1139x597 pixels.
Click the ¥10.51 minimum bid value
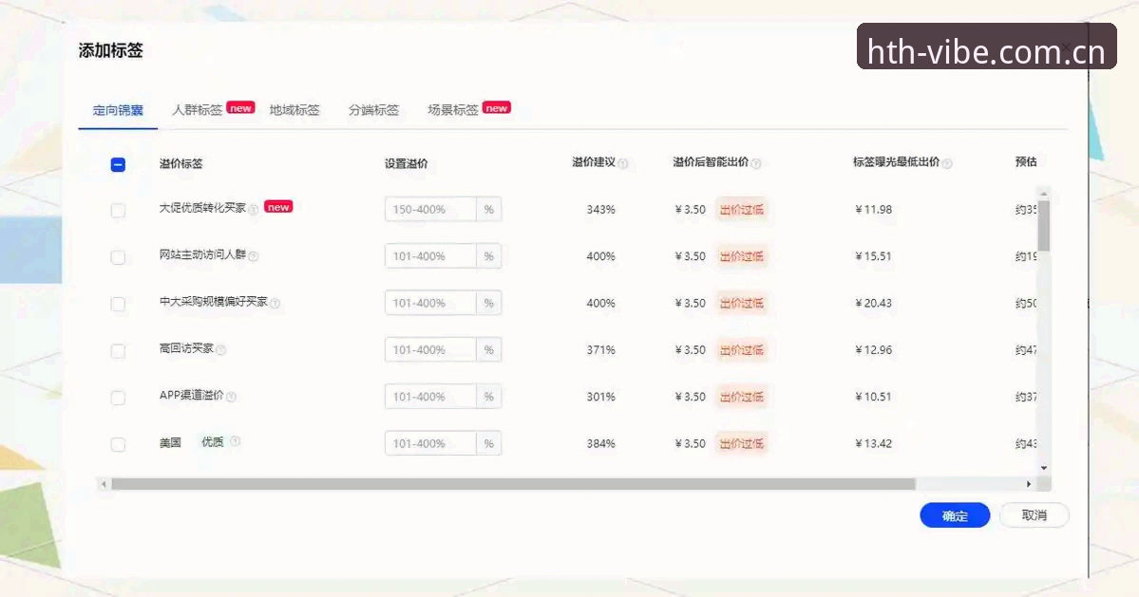[873, 397]
